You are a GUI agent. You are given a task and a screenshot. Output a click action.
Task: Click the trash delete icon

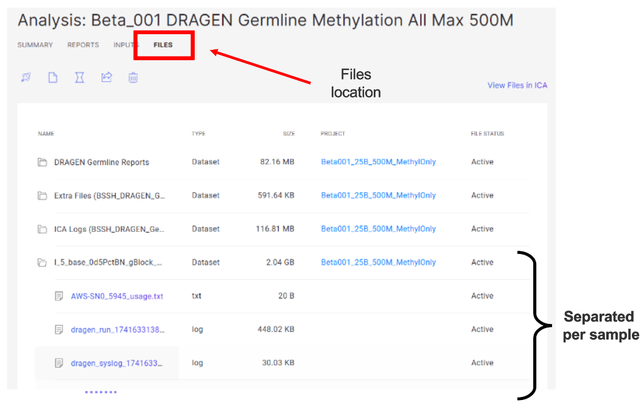tap(133, 77)
